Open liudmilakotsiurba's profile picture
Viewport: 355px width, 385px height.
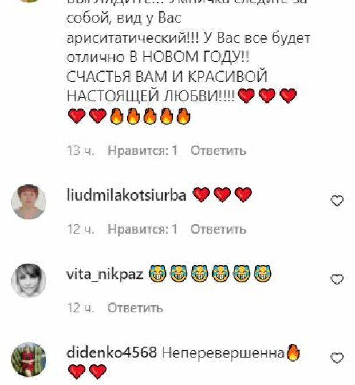(x=29, y=202)
